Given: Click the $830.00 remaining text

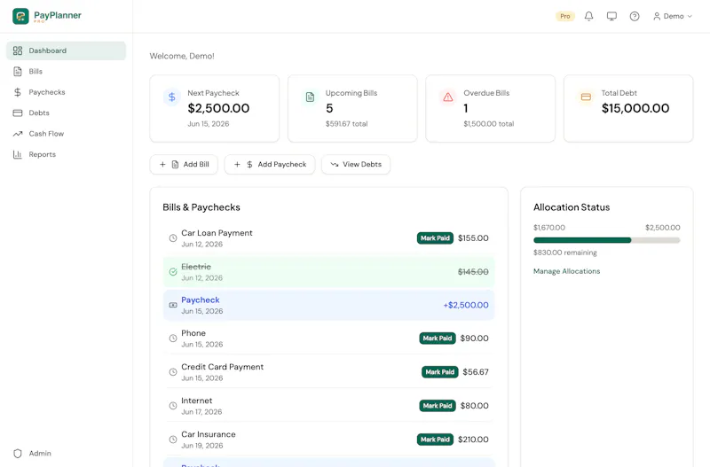Looking at the screenshot, I should pyautogui.click(x=565, y=253).
